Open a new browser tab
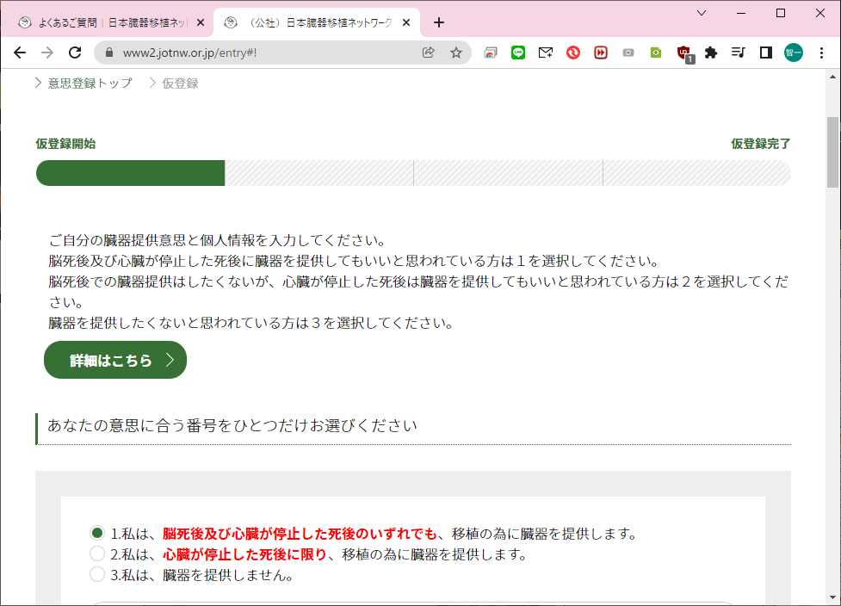841x606 pixels. click(439, 22)
